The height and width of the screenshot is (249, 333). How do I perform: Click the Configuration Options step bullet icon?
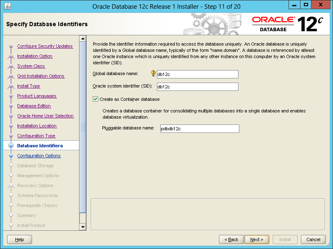coord(11,156)
